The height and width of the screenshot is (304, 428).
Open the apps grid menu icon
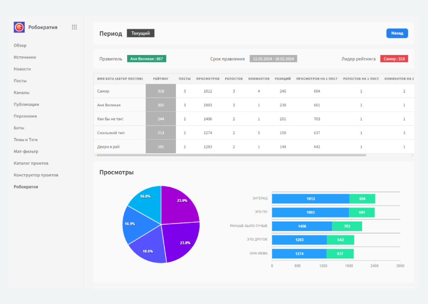(74, 27)
